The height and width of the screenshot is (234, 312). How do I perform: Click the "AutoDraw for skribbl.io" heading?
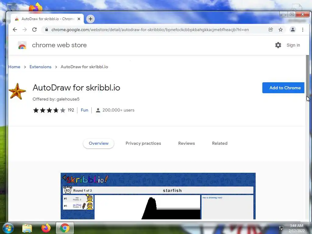coord(76,88)
